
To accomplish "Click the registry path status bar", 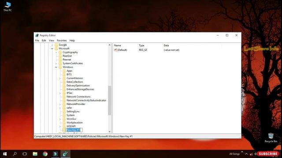I will [137, 136].
